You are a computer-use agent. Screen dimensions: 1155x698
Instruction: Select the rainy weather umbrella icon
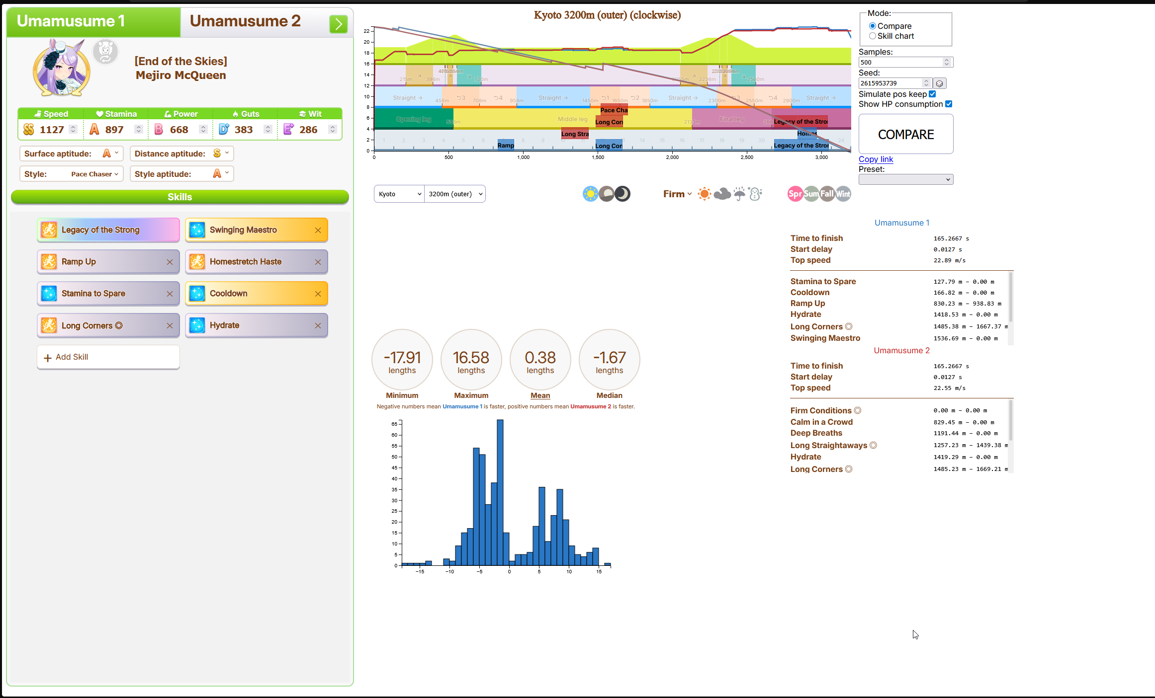739,194
